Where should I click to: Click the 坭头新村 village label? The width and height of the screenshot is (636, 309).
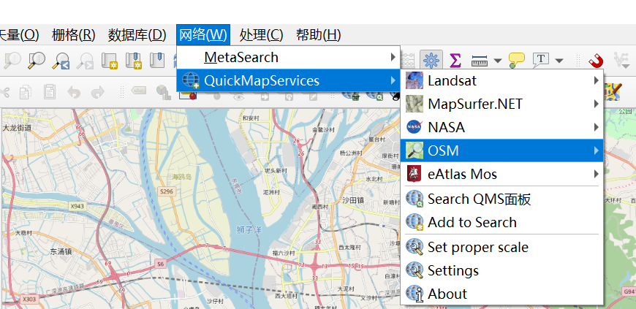pyautogui.click(x=276, y=171)
